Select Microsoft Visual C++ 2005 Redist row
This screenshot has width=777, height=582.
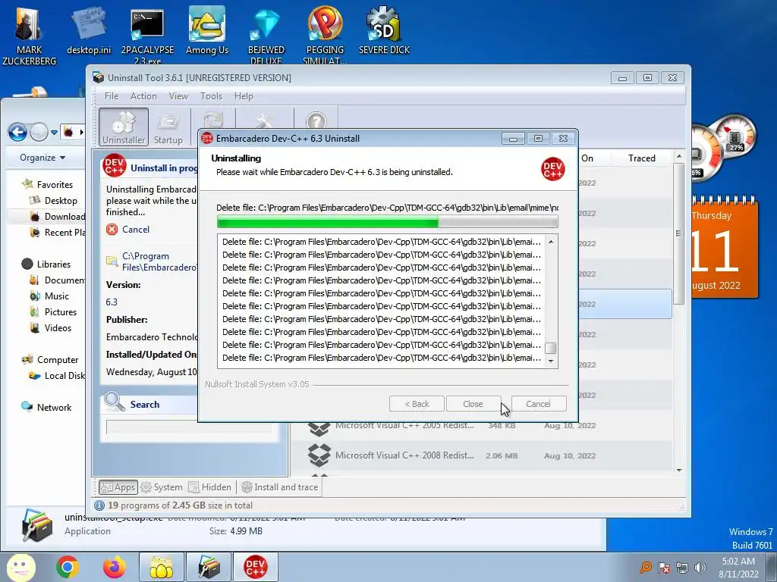point(480,427)
